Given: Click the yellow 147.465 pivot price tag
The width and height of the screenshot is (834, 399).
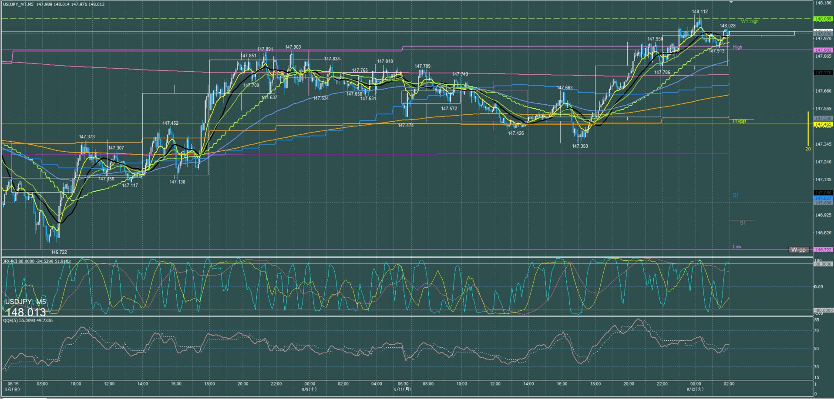Looking at the screenshot, I should (x=823, y=124).
